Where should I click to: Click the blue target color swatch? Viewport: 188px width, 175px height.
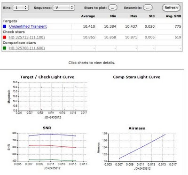click(5, 26)
